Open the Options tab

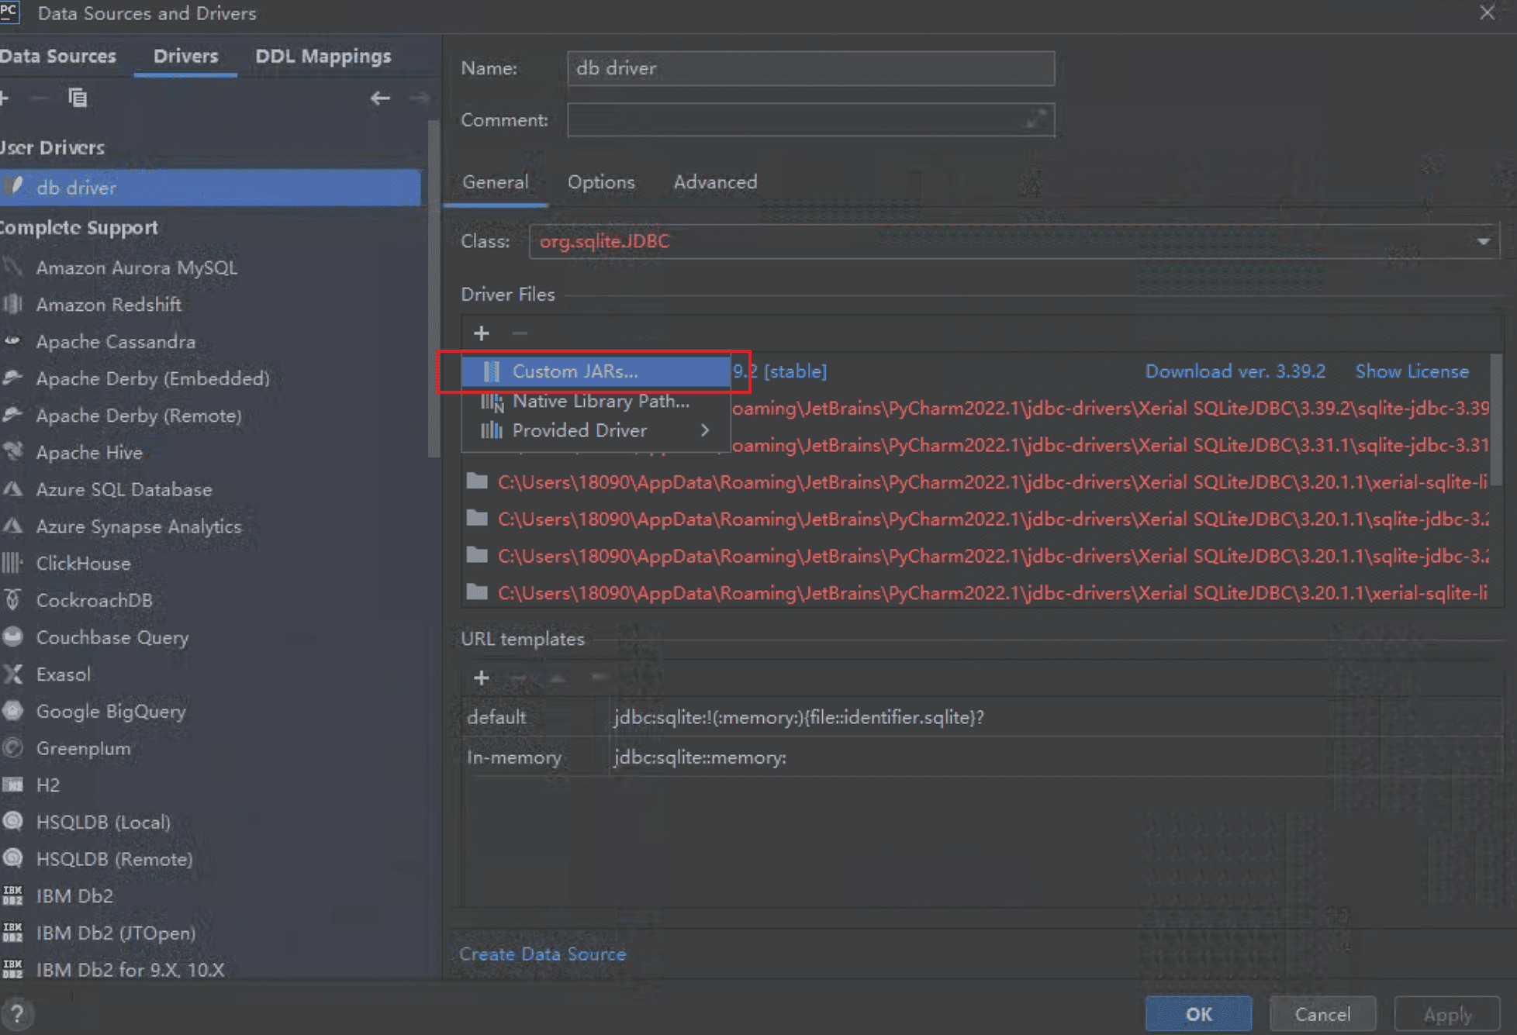(x=601, y=182)
